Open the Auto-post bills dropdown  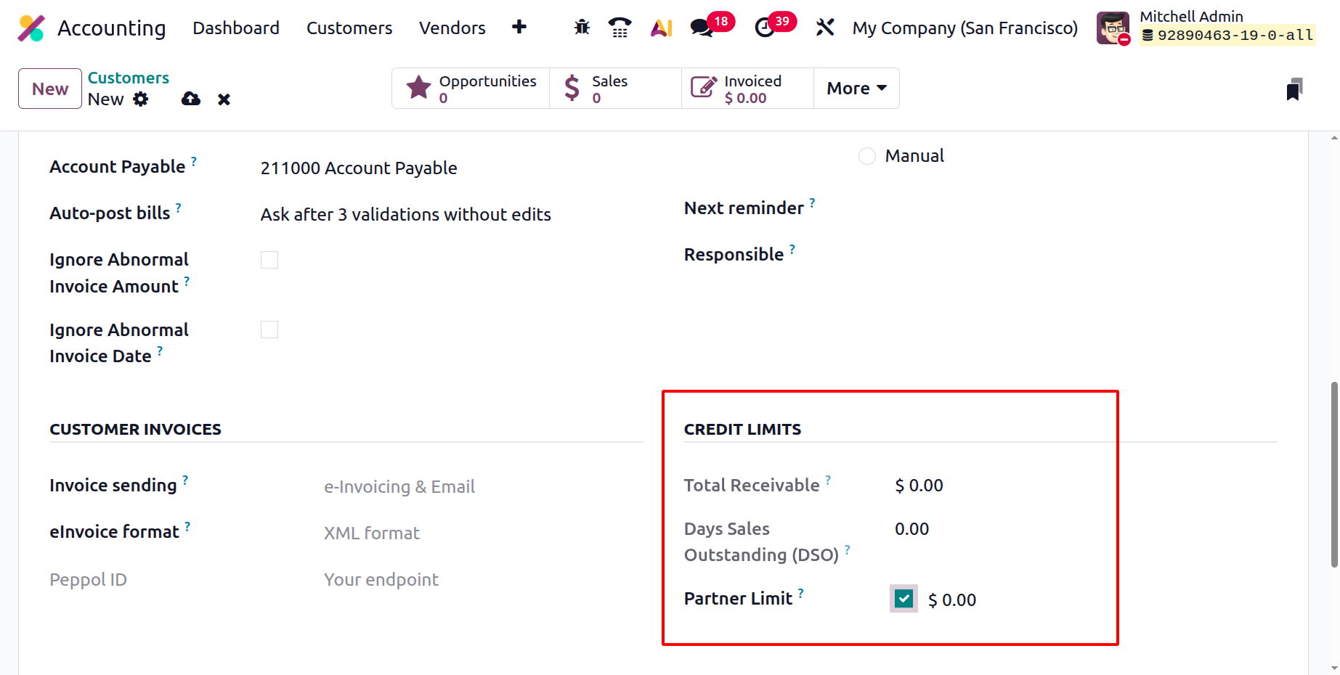point(405,215)
